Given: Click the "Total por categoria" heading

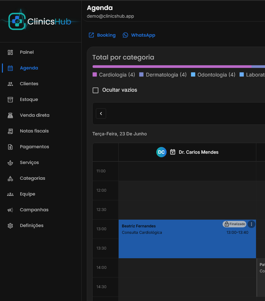Looking at the screenshot, I should pos(123,57).
